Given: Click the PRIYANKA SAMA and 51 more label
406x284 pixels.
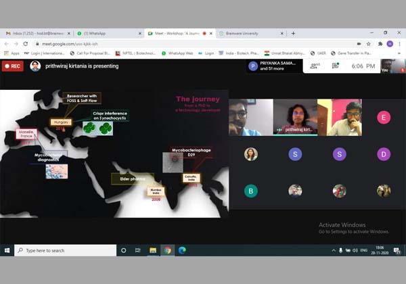Looking at the screenshot, I should click(x=277, y=66).
